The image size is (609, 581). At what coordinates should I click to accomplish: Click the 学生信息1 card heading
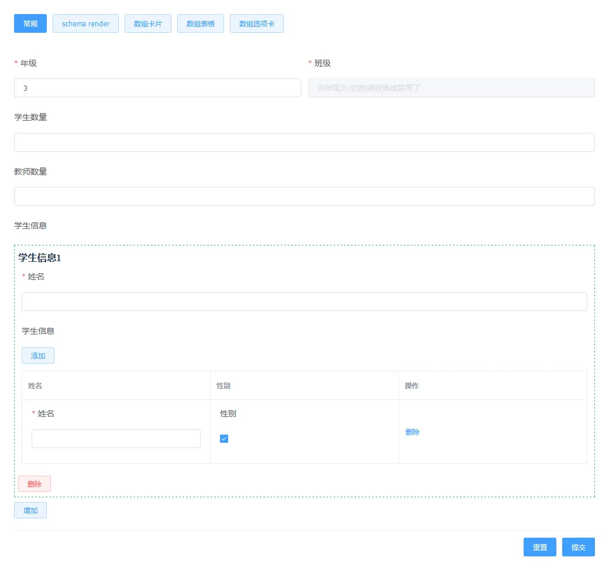point(39,258)
